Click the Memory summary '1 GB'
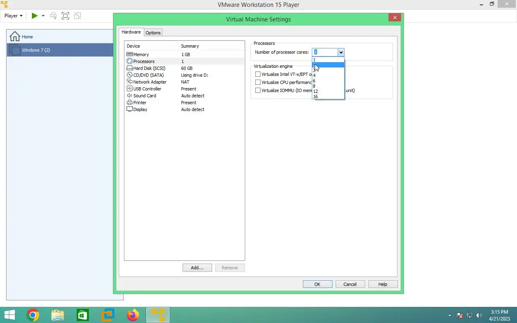This screenshot has height=323, width=517. click(x=185, y=55)
